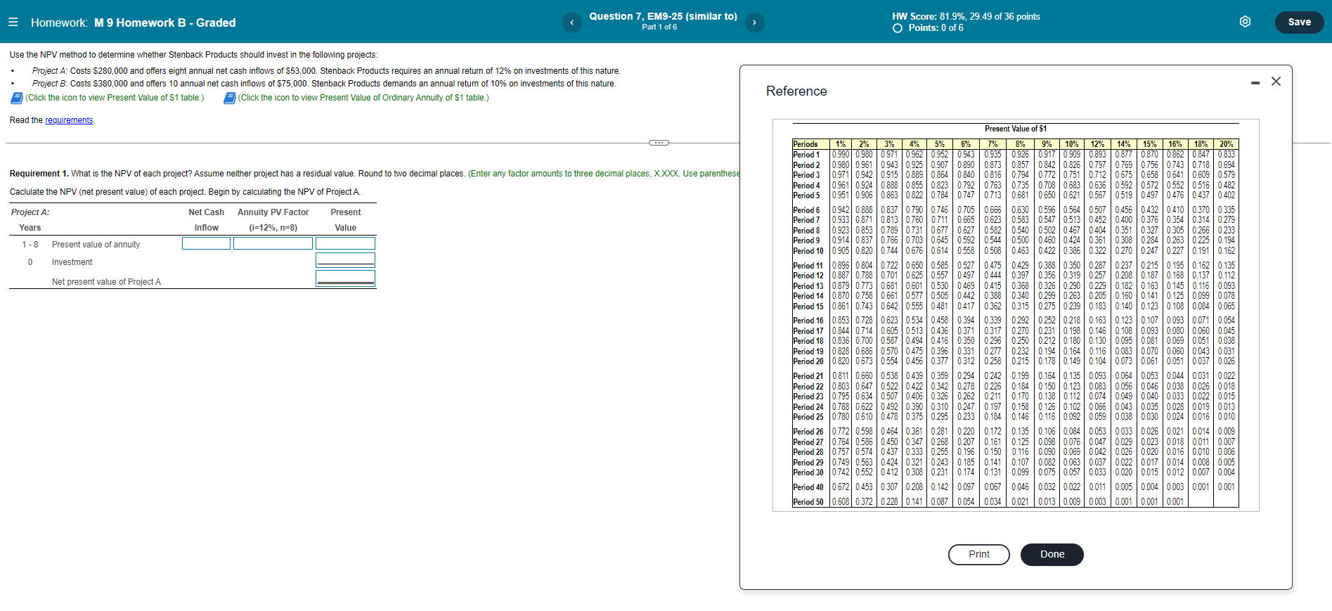Click the 10% column header in table
Image resolution: width=1332 pixels, height=611 pixels.
point(1071,144)
